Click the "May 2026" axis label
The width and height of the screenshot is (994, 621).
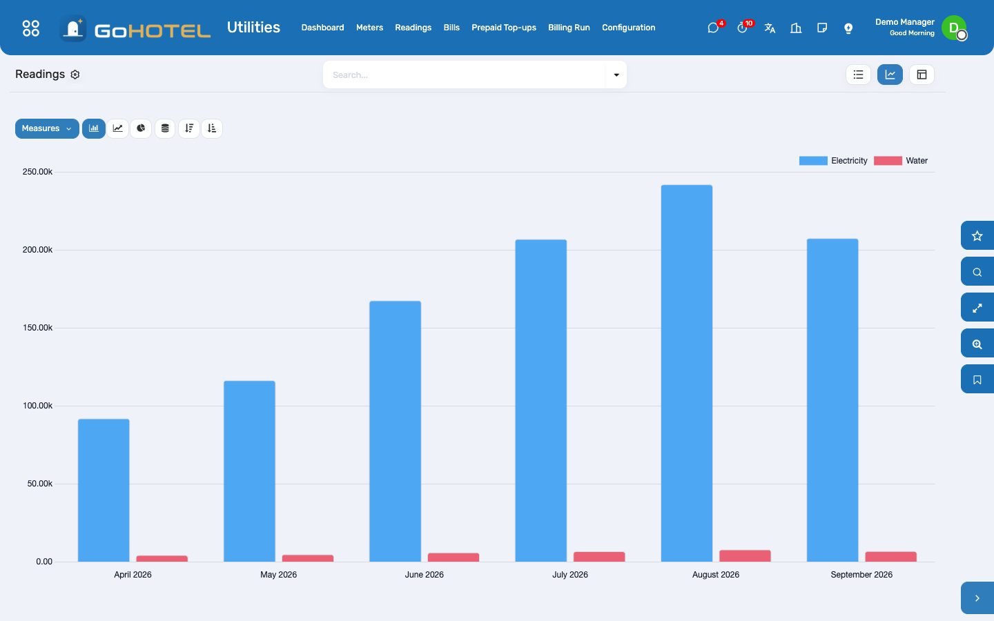tap(278, 575)
